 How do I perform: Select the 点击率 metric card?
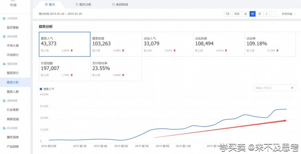click(270, 44)
